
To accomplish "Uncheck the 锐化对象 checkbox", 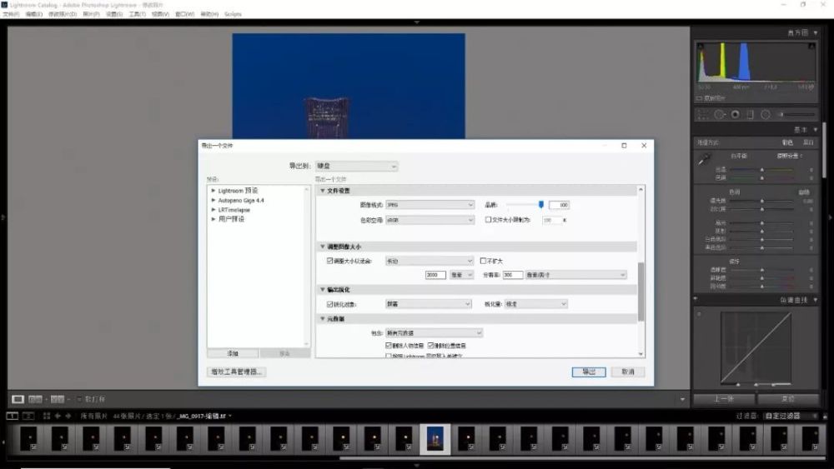I will [x=329, y=304].
